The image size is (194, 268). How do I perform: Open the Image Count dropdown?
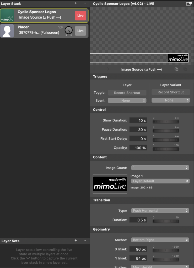(160, 168)
